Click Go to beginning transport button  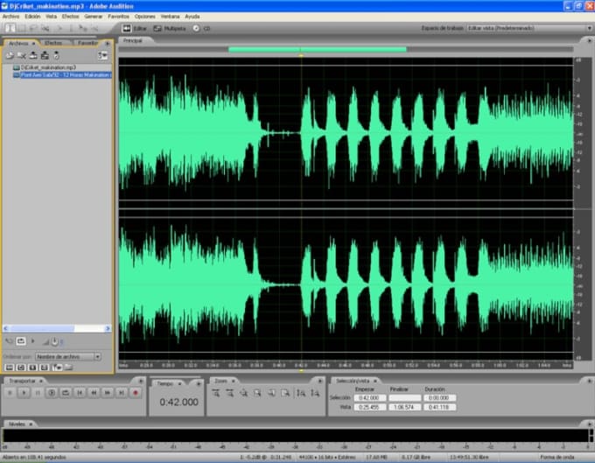80,393
